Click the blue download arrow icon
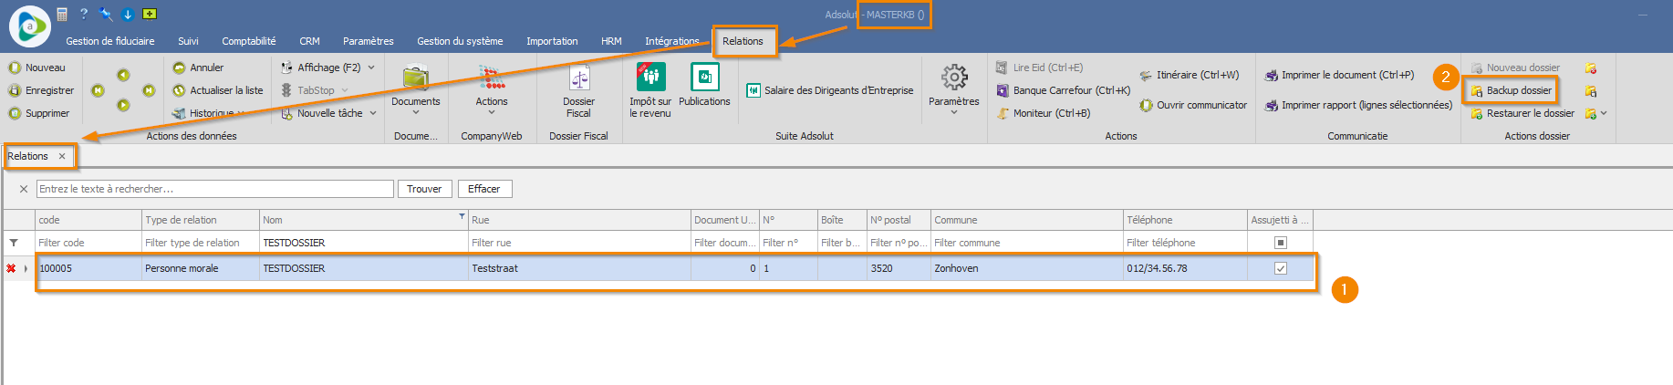The image size is (1673, 385). coord(128,14)
